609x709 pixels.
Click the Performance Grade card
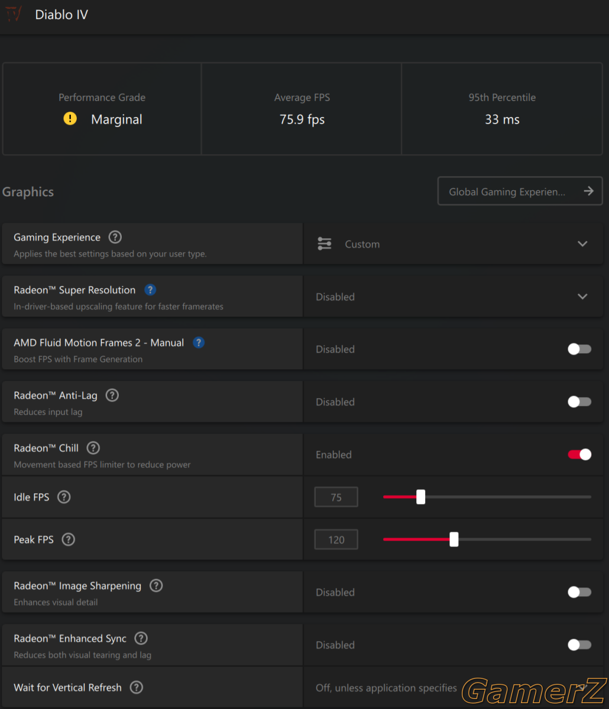point(102,109)
